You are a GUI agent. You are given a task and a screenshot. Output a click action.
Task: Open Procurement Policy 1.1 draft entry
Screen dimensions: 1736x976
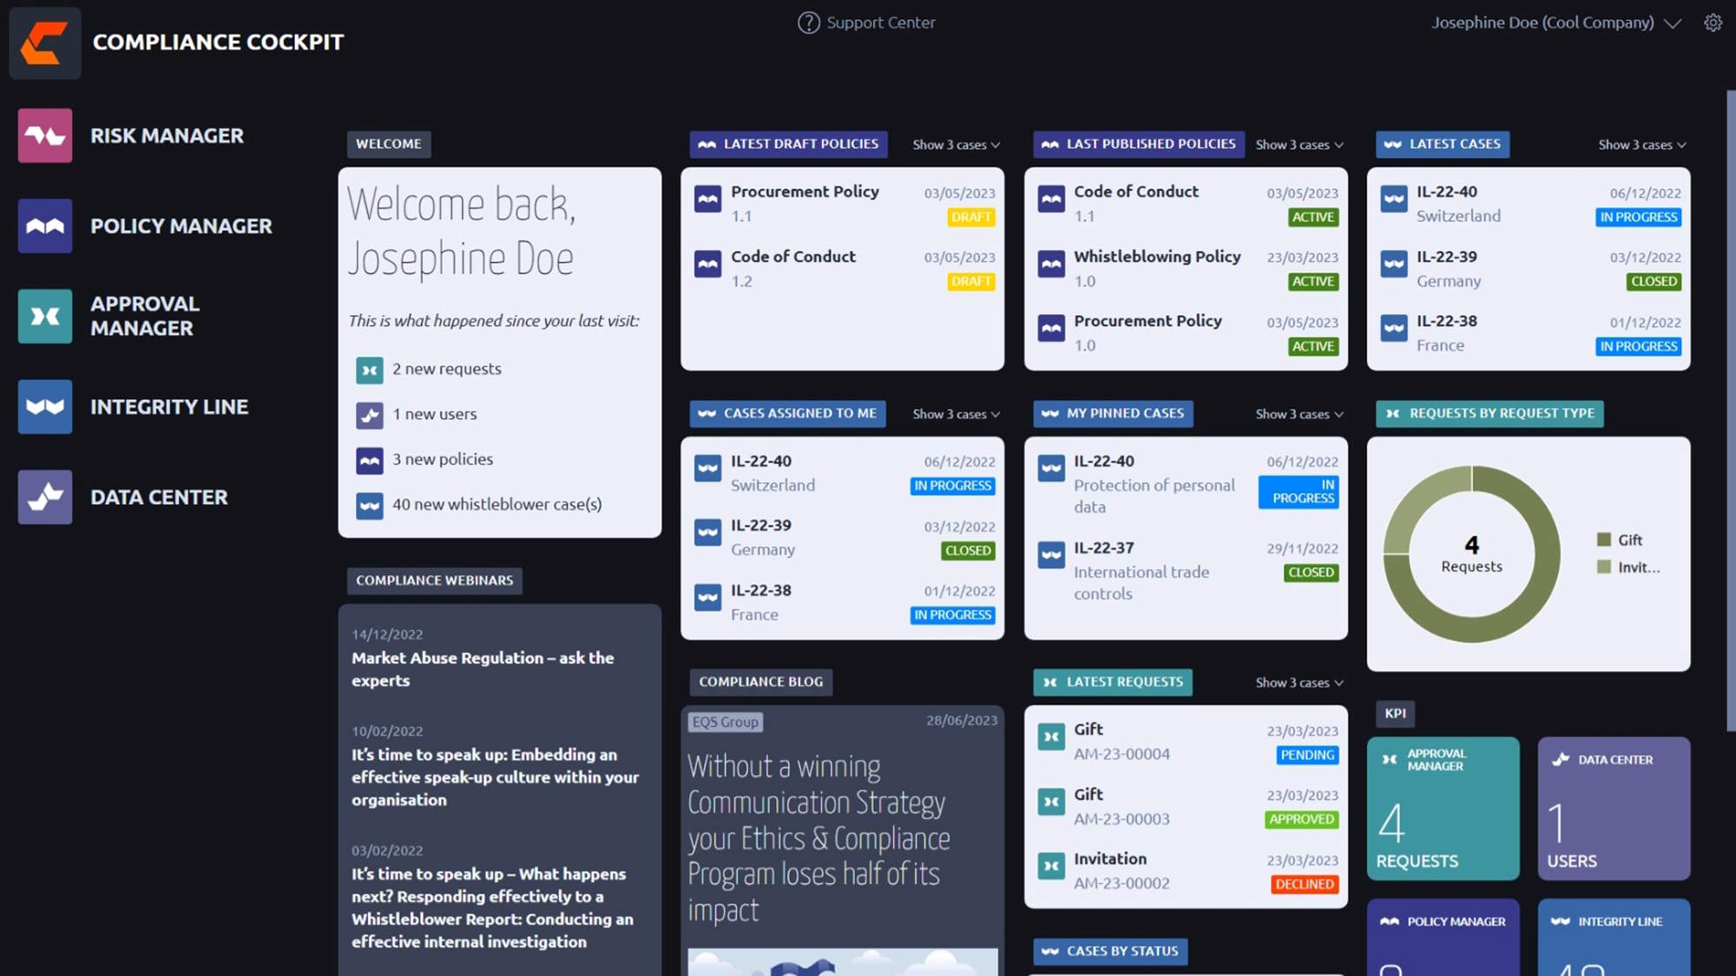[805, 192]
